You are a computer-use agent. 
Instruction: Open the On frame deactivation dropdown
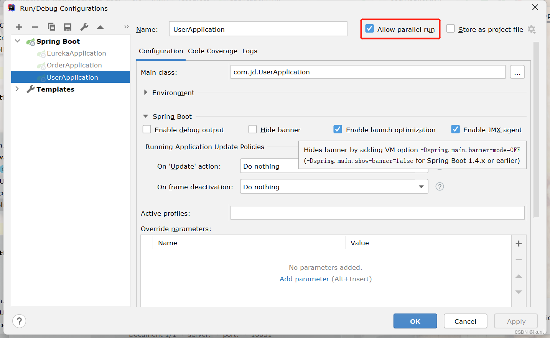[334, 187]
